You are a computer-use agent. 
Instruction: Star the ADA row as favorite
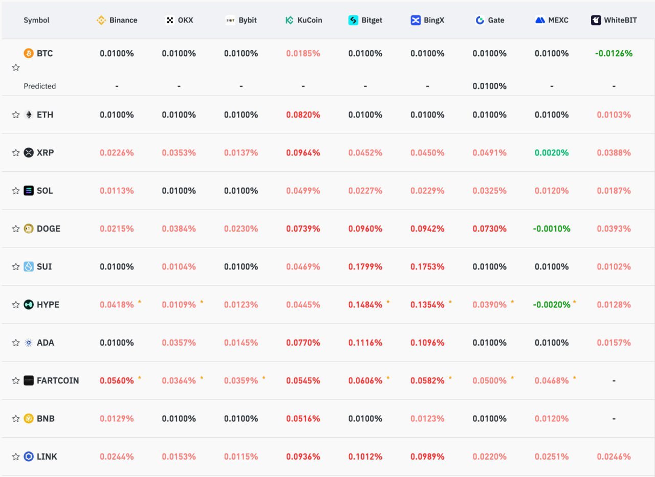pyautogui.click(x=16, y=343)
